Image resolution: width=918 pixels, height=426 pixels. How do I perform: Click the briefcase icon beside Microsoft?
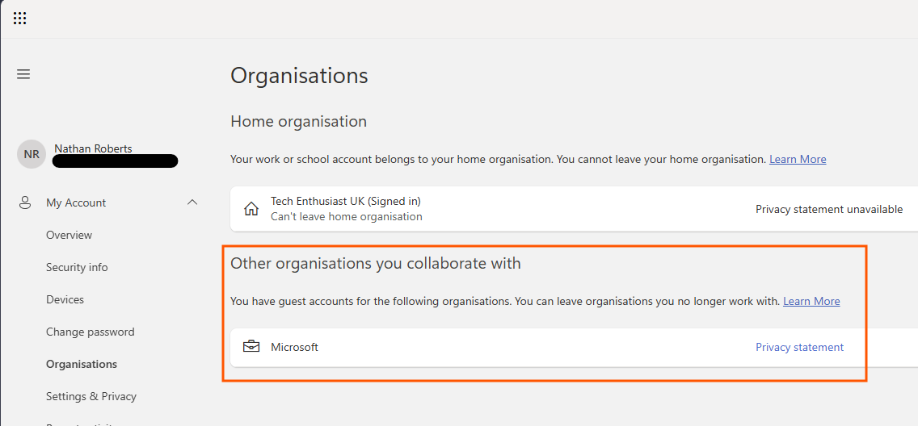[251, 346]
